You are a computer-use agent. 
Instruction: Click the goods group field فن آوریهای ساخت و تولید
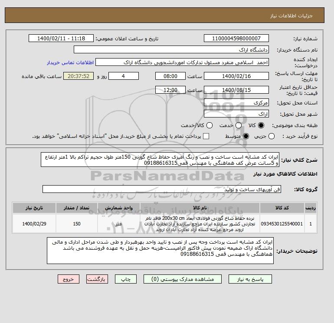(162, 189)
